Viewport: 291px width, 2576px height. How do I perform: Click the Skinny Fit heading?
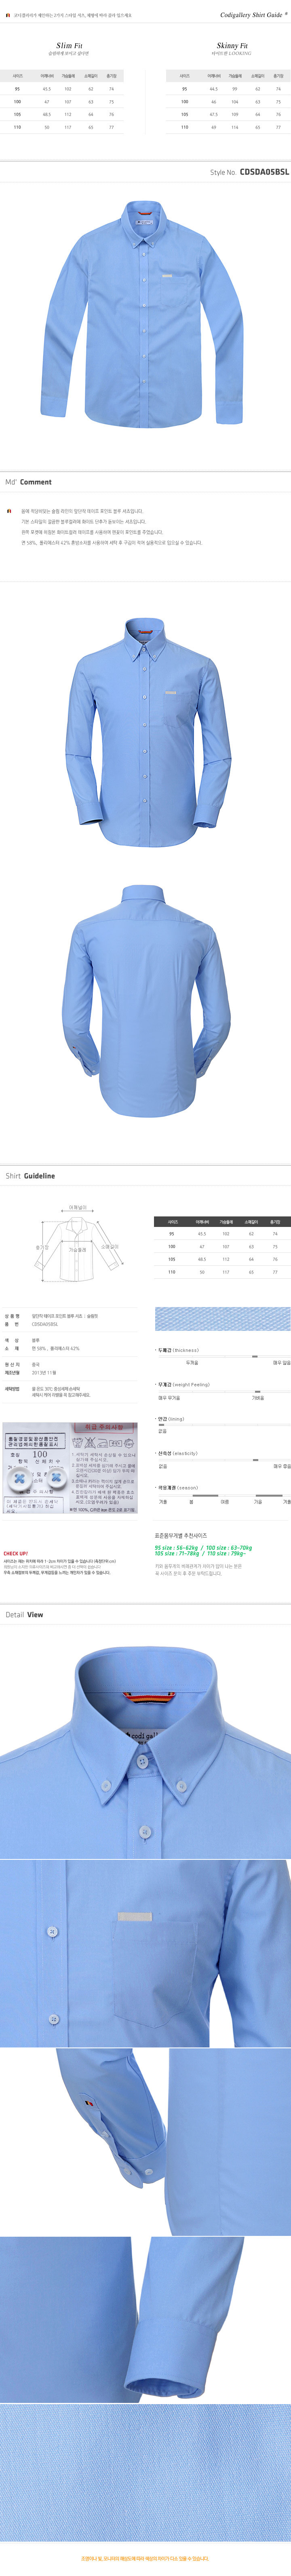pyautogui.click(x=232, y=46)
